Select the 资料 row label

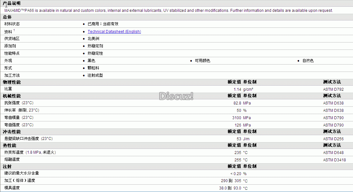point(8,32)
